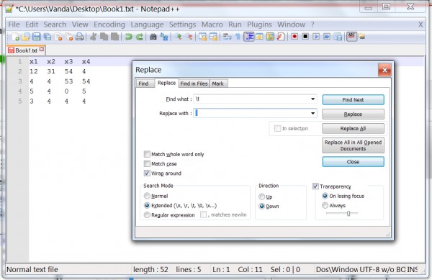432x280 pixels.
Task: Click the Save recorded macro icon
Action: (338, 37)
